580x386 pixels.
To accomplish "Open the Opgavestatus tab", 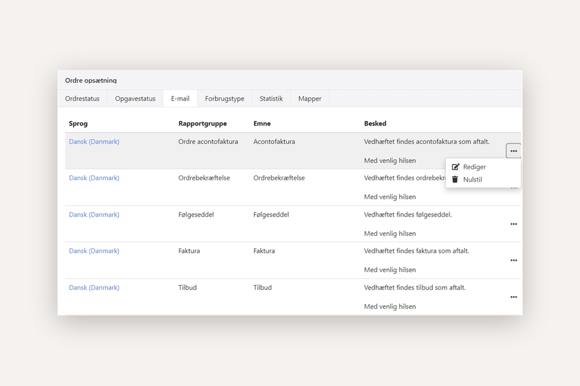I will [x=135, y=98].
